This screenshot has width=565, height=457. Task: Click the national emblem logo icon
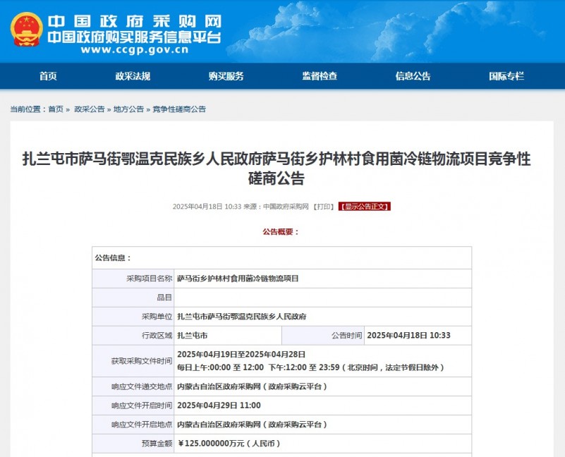point(27,29)
